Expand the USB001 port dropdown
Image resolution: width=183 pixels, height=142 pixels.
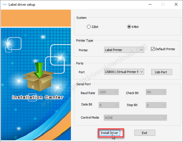coord(124,72)
